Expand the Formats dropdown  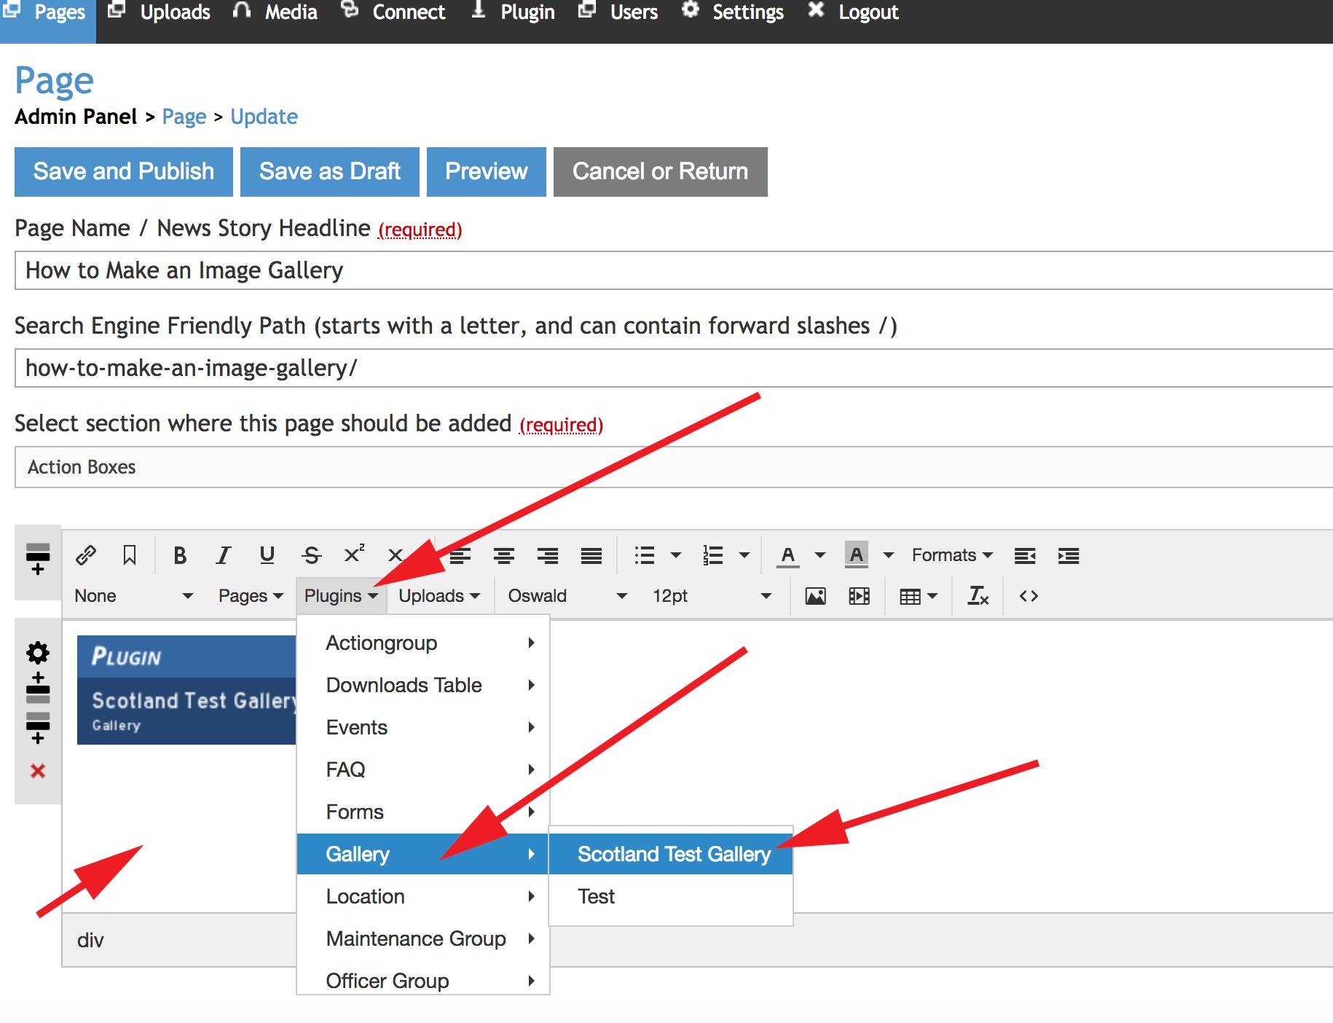[x=951, y=555]
